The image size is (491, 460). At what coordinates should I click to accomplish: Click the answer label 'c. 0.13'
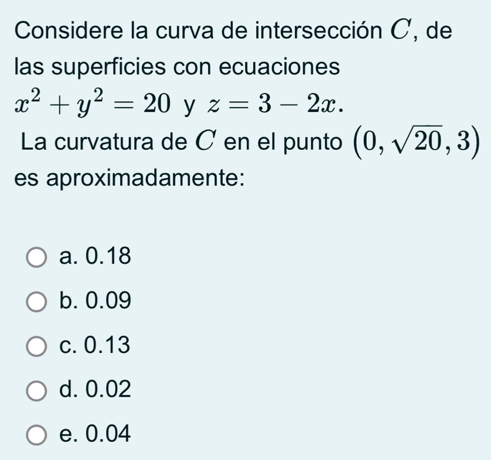[x=94, y=345]
